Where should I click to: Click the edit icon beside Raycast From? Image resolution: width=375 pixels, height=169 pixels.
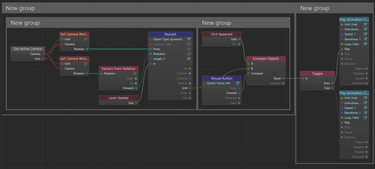189,49
